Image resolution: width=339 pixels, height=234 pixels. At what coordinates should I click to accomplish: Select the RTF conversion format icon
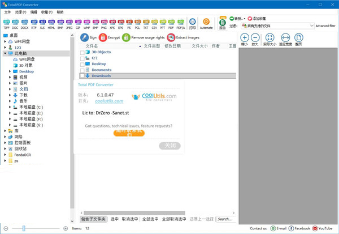[x=34, y=24]
